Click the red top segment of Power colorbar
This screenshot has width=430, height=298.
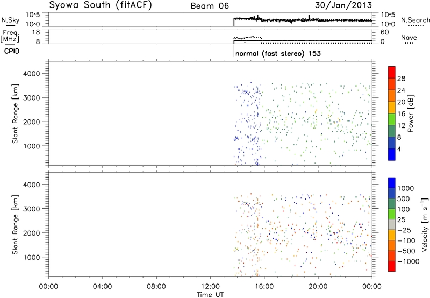[x=392, y=72]
